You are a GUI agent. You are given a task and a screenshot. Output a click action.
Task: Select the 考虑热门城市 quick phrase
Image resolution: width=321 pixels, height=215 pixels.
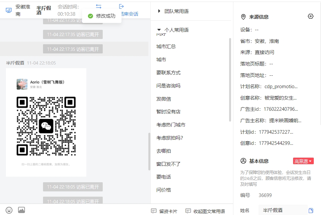171,125
